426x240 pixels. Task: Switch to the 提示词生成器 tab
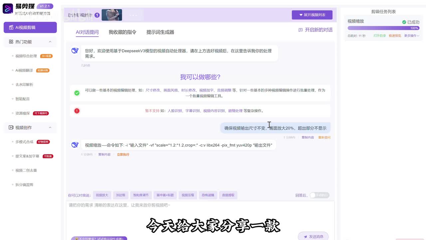[160, 32]
